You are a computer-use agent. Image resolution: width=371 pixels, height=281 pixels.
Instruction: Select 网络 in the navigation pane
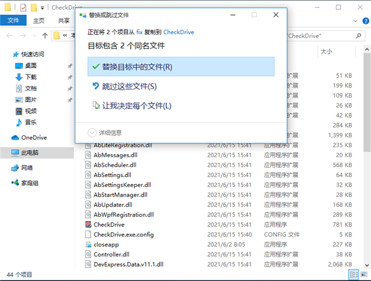coord(27,168)
